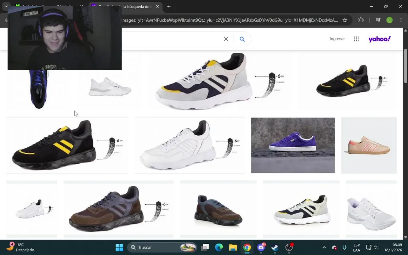The width and height of the screenshot is (408, 255).
Task: Open the Chrome profile avatar L
Action: click(389, 20)
